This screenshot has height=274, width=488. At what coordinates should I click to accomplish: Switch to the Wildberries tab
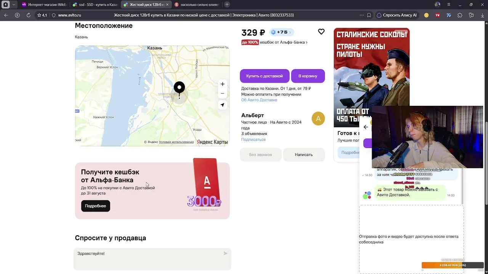pyautogui.click(x=43, y=5)
